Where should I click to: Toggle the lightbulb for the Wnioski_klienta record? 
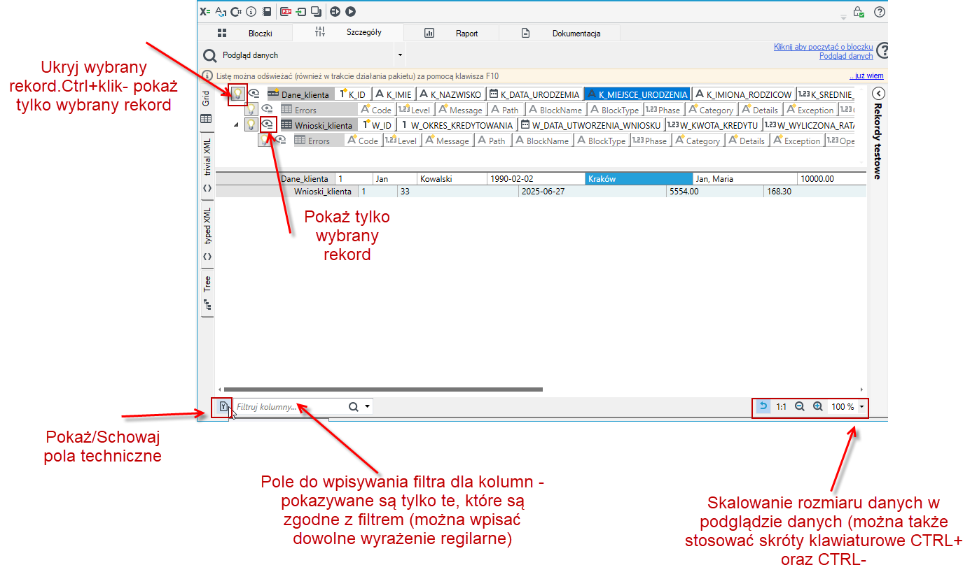[x=251, y=124]
